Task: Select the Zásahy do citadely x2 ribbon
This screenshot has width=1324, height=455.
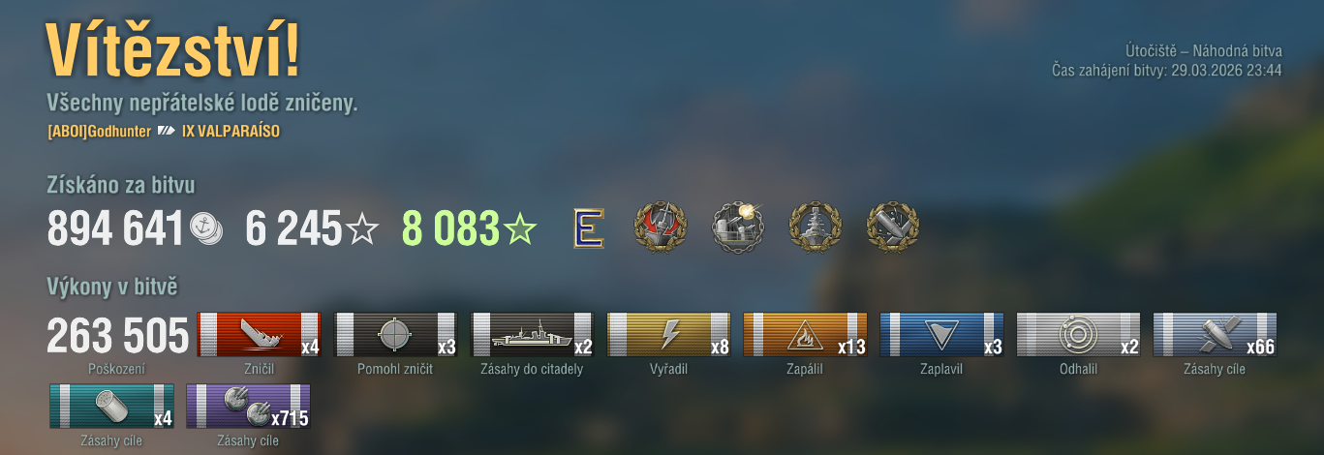Action: click(x=532, y=335)
